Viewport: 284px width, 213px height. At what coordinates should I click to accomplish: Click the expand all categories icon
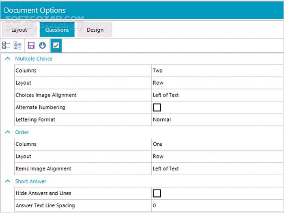[x=17, y=45]
